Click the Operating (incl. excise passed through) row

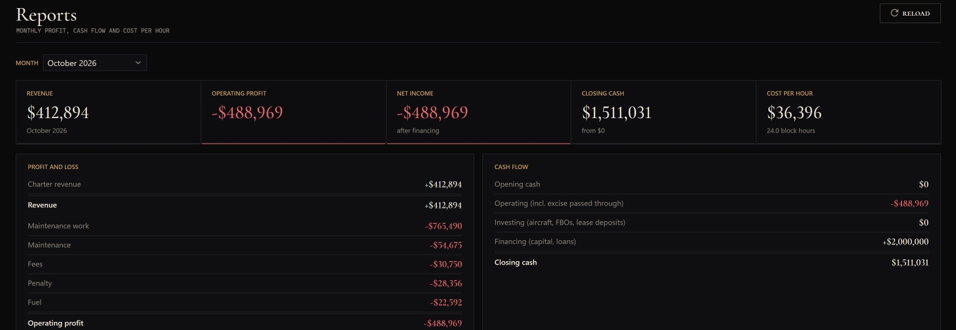[x=711, y=203]
